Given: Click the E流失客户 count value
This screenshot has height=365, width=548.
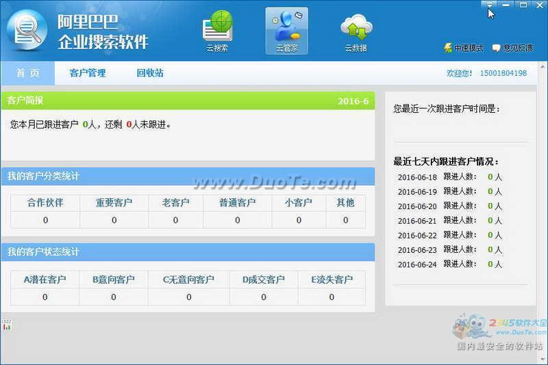Looking at the screenshot, I should 332,297.
